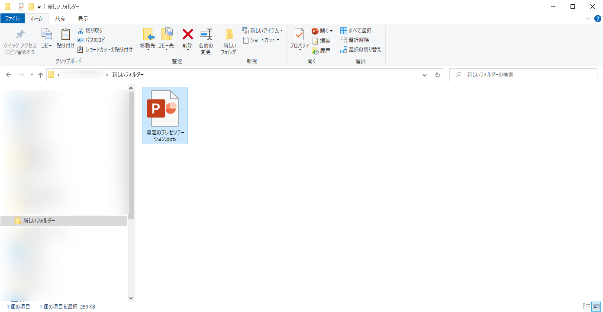Open the Move to (移動先) button
Screen dimensions: 603x312
point(148,39)
